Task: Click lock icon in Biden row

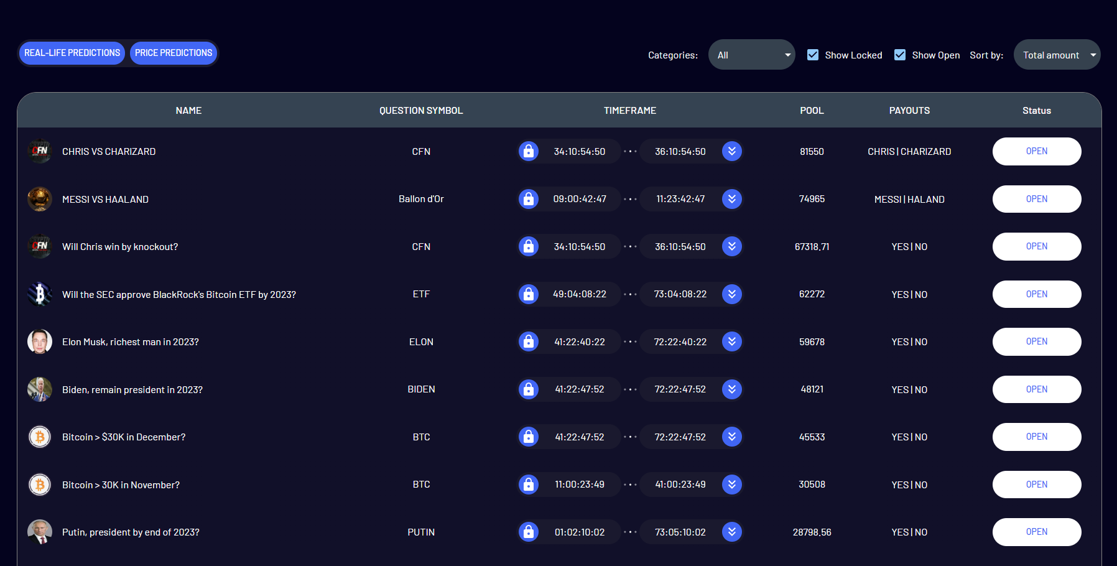Action: tap(529, 389)
